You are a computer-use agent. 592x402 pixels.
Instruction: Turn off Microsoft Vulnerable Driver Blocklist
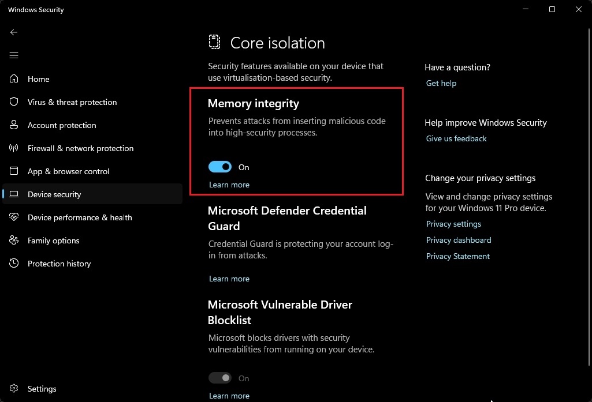tap(219, 378)
